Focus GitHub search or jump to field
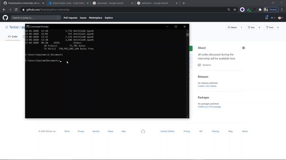The height and width of the screenshot is (160, 286). 36,18
